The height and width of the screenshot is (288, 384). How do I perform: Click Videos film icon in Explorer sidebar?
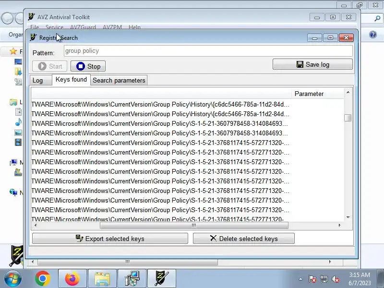[18, 142]
